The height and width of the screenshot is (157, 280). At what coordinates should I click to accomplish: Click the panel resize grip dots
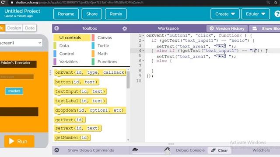(x=50, y=72)
